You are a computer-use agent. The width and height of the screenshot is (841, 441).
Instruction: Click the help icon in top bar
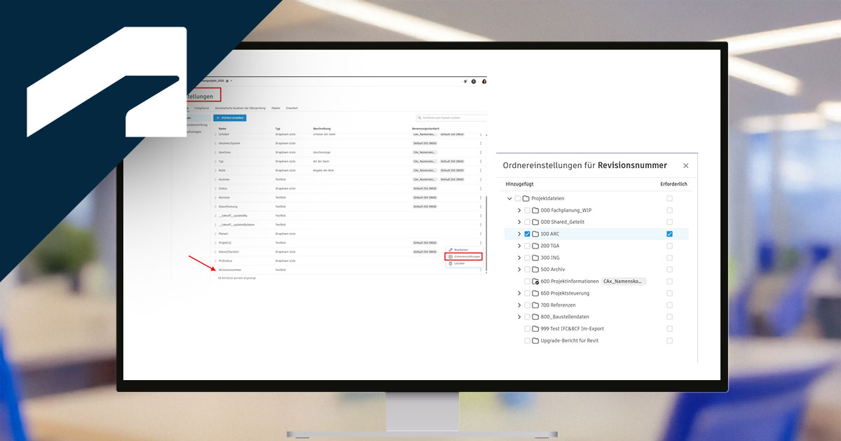(x=474, y=82)
